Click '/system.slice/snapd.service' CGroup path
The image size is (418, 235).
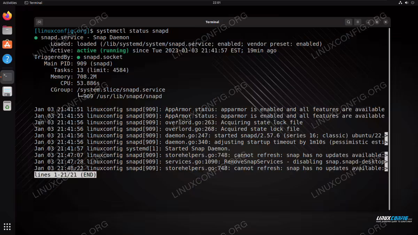pos(121,90)
